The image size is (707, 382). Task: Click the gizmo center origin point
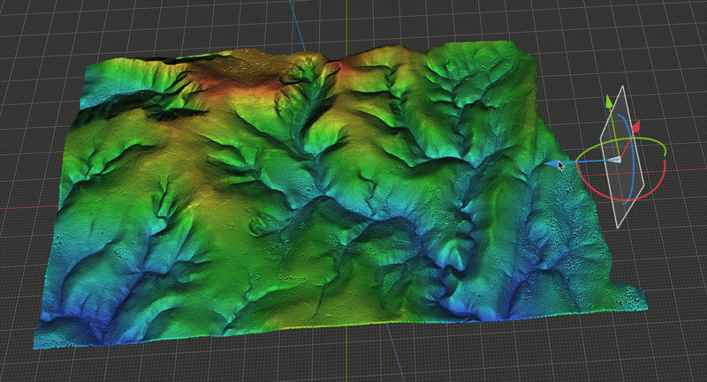pyautogui.click(x=618, y=160)
